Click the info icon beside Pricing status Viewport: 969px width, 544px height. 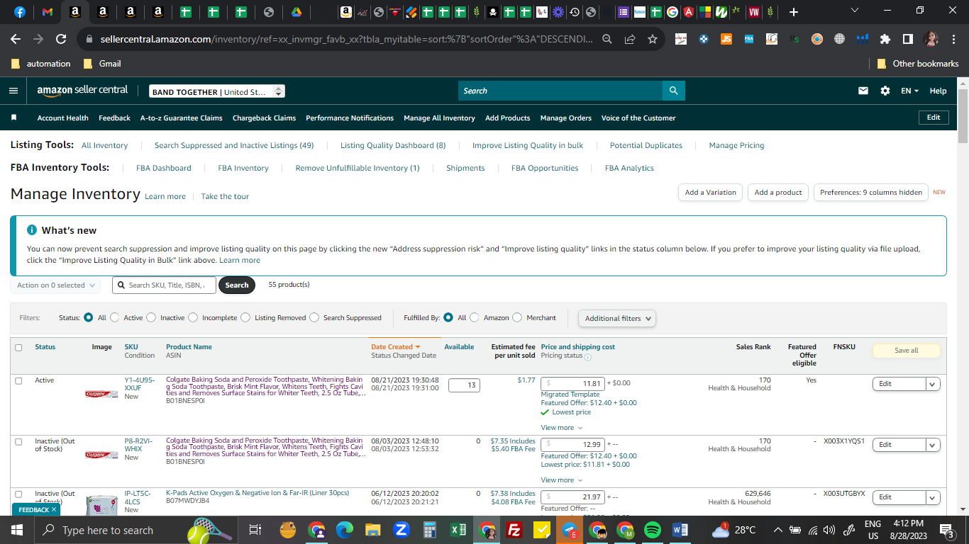[x=588, y=357]
